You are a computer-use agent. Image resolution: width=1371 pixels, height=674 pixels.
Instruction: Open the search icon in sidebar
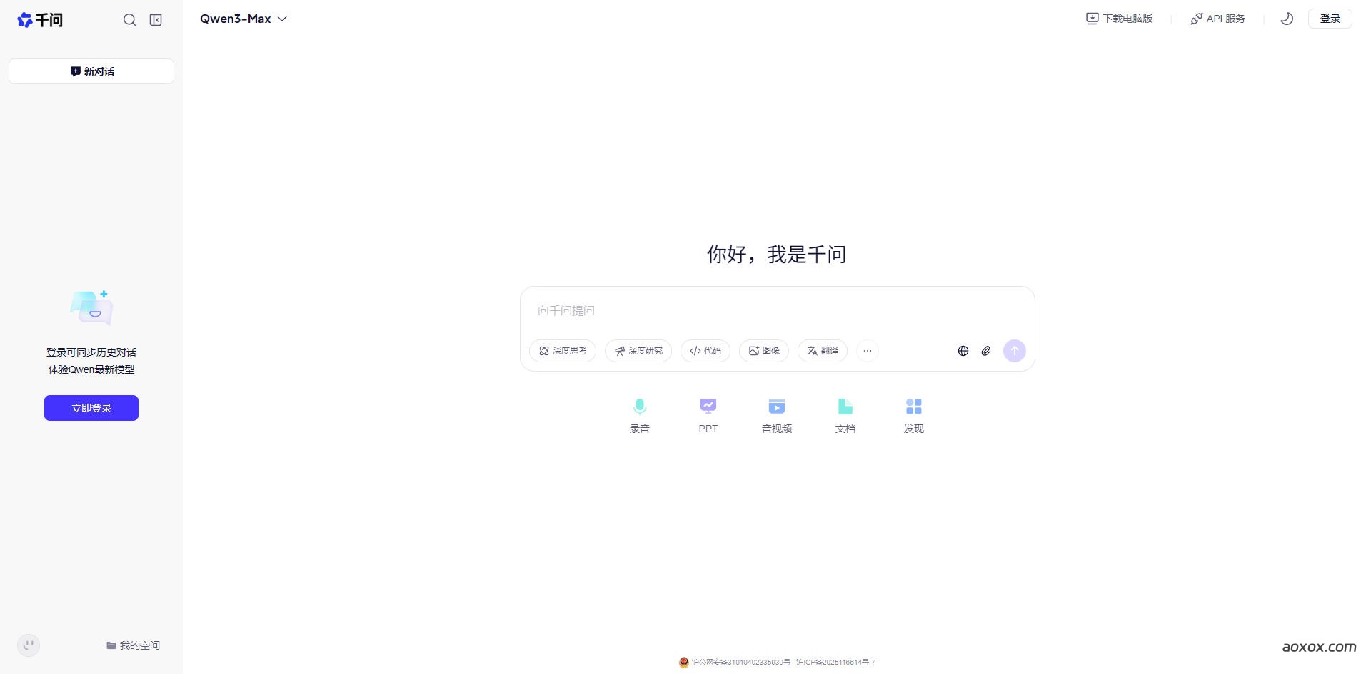click(x=129, y=20)
